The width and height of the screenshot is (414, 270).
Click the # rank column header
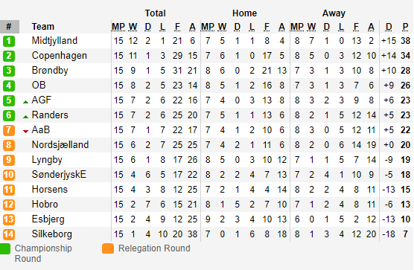(x=10, y=27)
